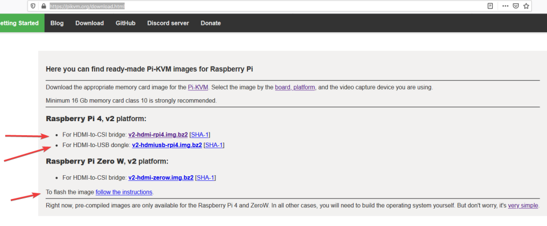This screenshot has height=226, width=547.
Task: Open the Blog navigation item
Action: [57, 23]
